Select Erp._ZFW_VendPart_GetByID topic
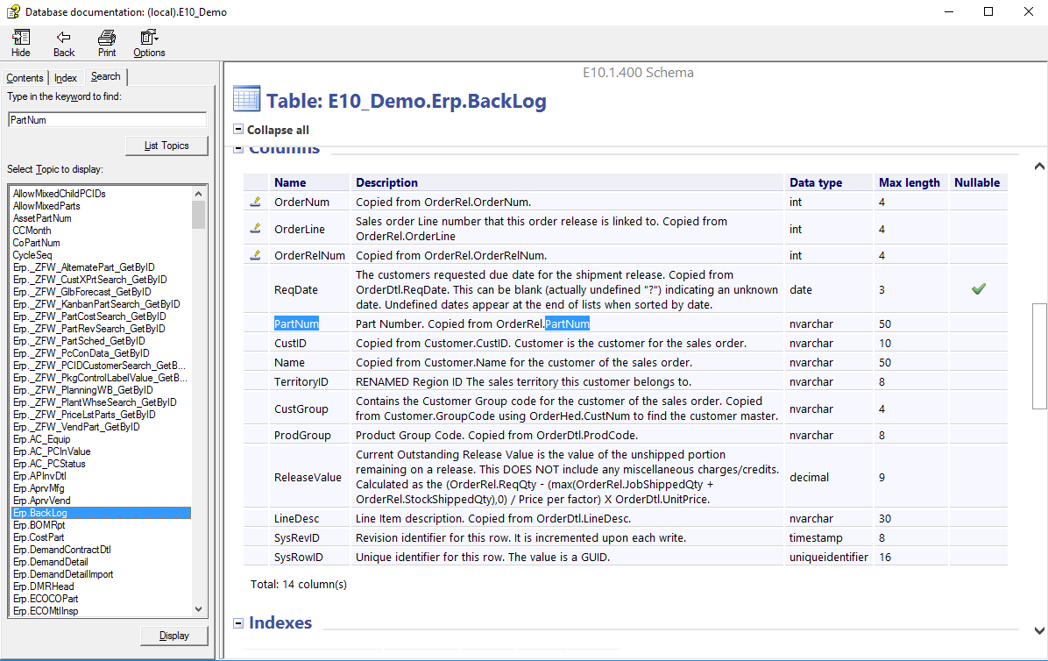Image resolution: width=1048 pixels, height=661 pixels. coord(76,427)
